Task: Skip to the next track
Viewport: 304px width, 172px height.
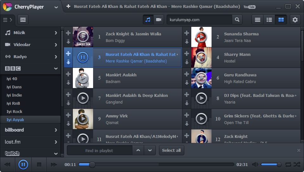Action: click(x=54, y=164)
